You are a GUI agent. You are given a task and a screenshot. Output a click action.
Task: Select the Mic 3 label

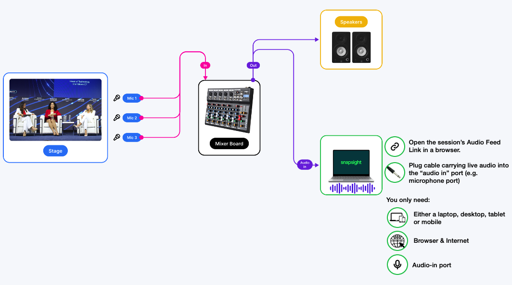(x=132, y=138)
